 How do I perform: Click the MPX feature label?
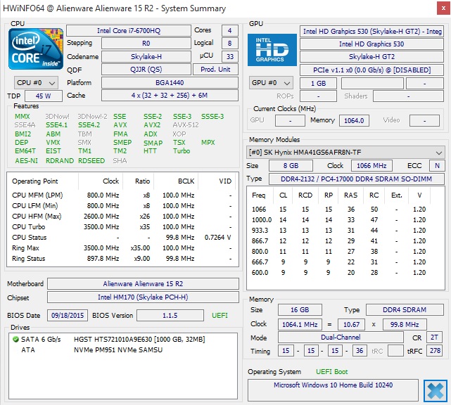[x=208, y=143]
